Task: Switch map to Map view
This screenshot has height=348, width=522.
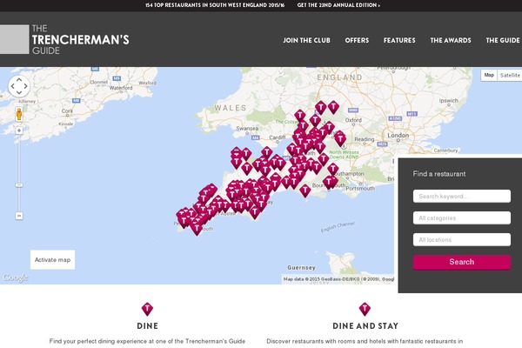Action: click(x=489, y=75)
